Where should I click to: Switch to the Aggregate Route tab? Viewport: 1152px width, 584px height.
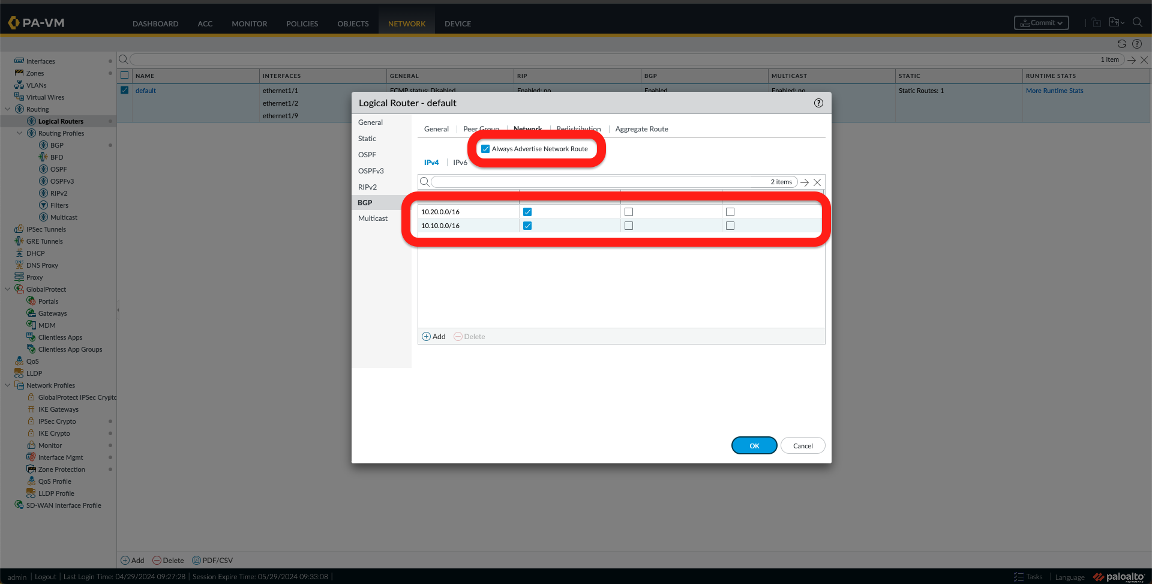tap(641, 129)
